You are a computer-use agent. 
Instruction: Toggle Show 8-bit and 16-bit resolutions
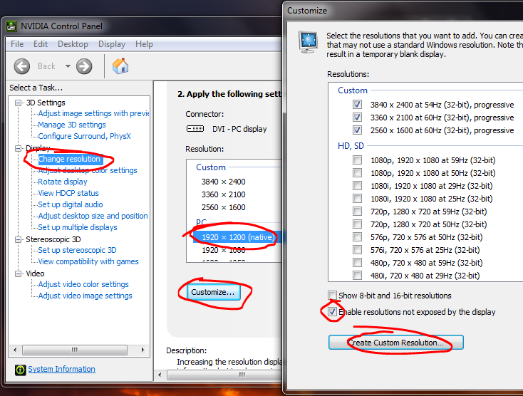[333, 296]
